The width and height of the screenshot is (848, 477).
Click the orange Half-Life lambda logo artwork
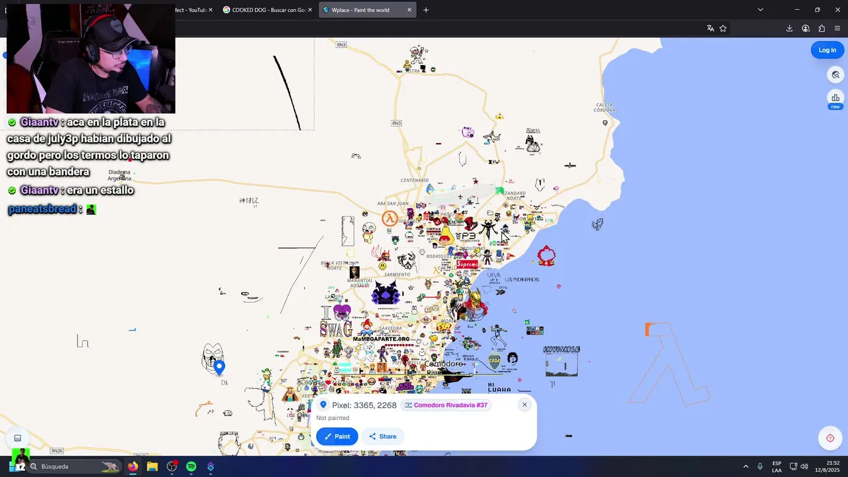[x=390, y=218]
